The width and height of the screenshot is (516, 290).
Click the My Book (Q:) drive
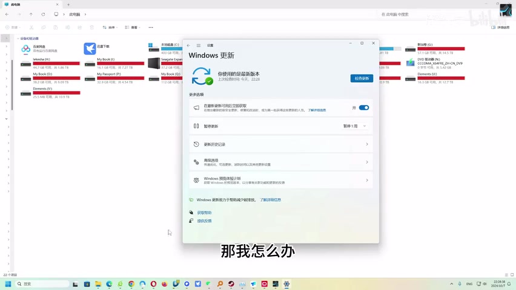click(x=165, y=78)
